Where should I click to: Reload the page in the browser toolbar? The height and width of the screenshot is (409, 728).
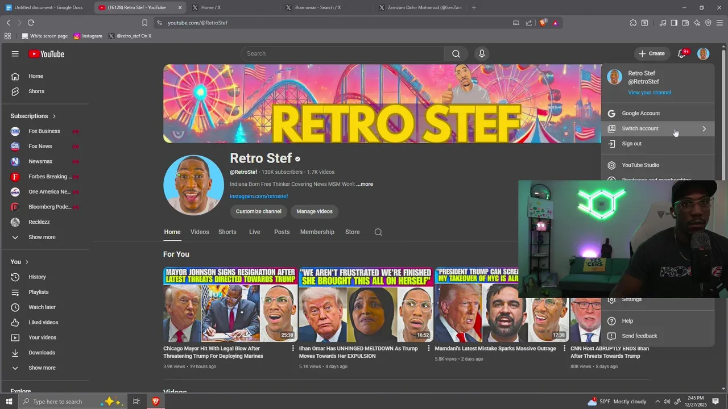(x=31, y=23)
